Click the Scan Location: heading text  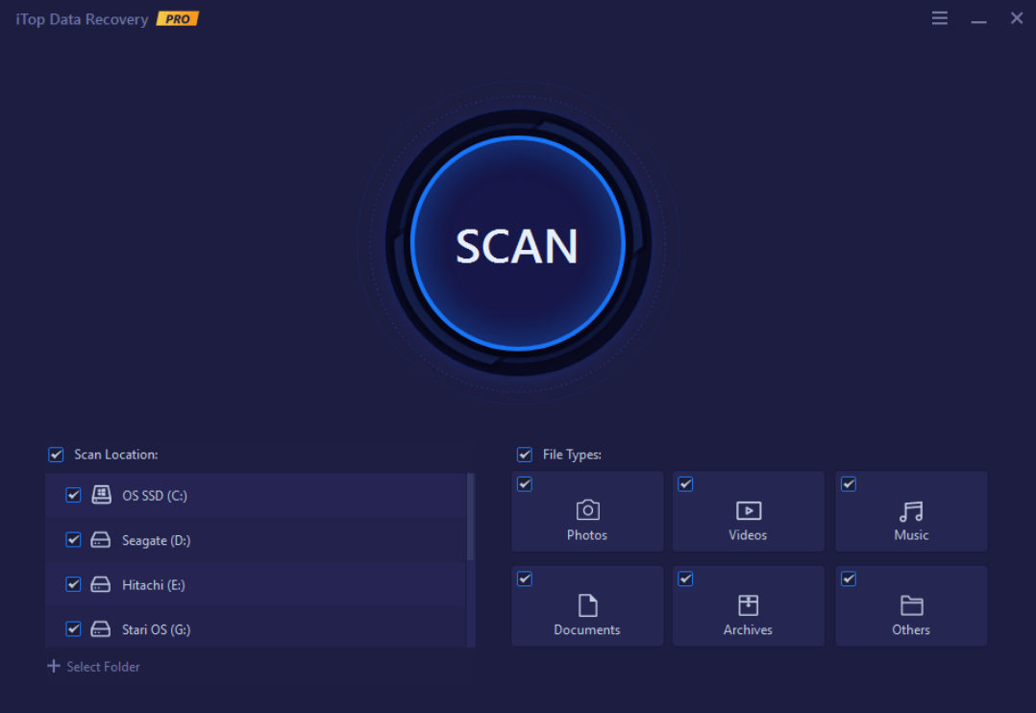[x=116, y=455]
